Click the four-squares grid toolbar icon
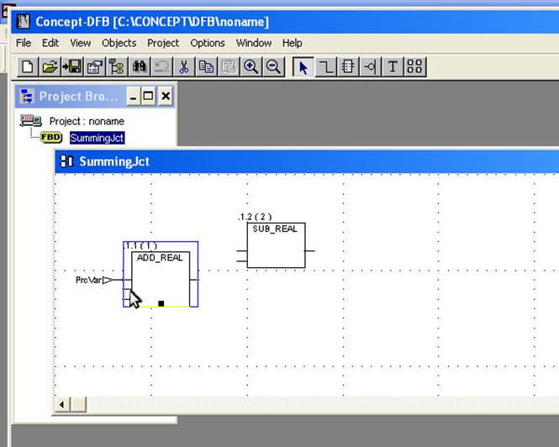 [x=414, y=66]
